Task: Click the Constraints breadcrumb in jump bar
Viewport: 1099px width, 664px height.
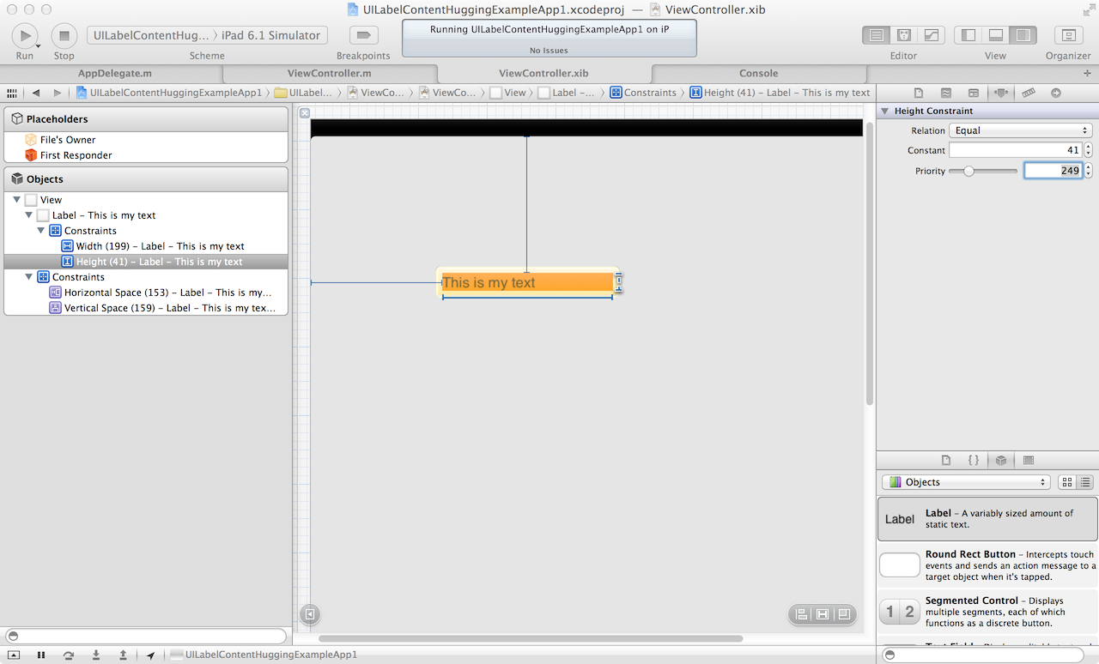Action: coord(643,93)
